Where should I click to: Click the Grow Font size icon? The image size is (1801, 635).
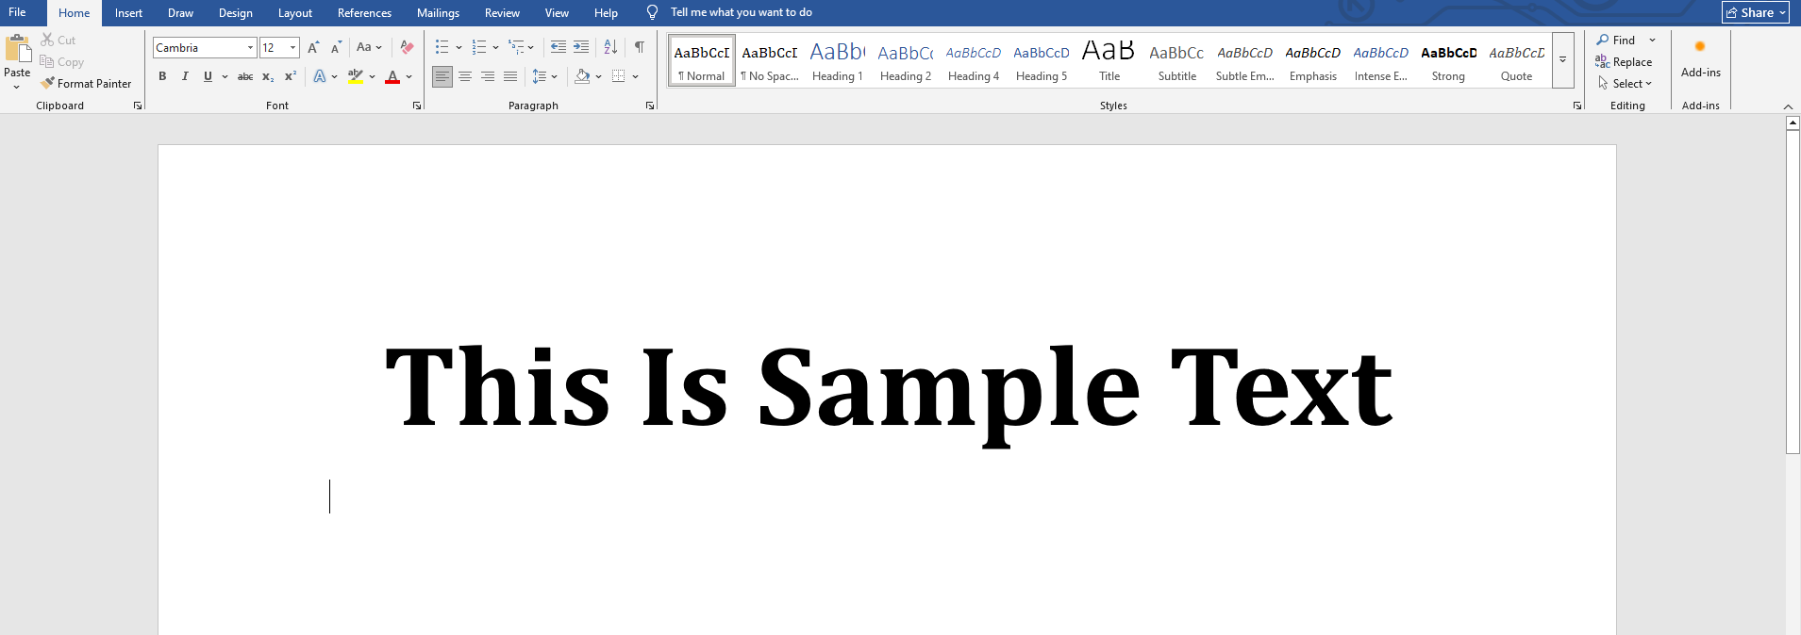(313, 47)
